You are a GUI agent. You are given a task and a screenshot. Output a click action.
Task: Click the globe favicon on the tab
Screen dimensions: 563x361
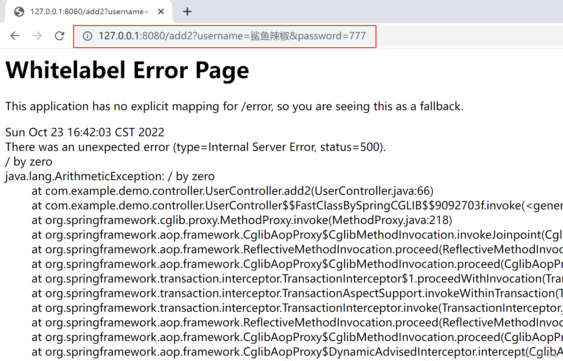pyautogui.click(x=19, y=12)
